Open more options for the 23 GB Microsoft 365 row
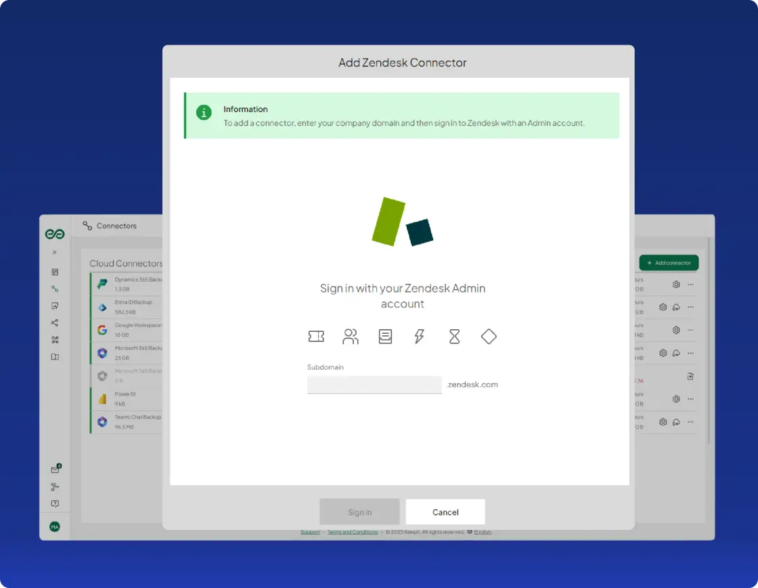758x588 pixels. 690,353
